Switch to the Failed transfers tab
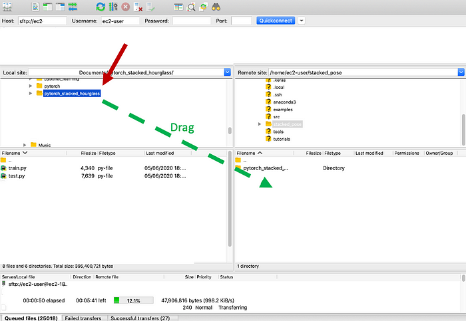466x321 pixels. pos(83,318)
